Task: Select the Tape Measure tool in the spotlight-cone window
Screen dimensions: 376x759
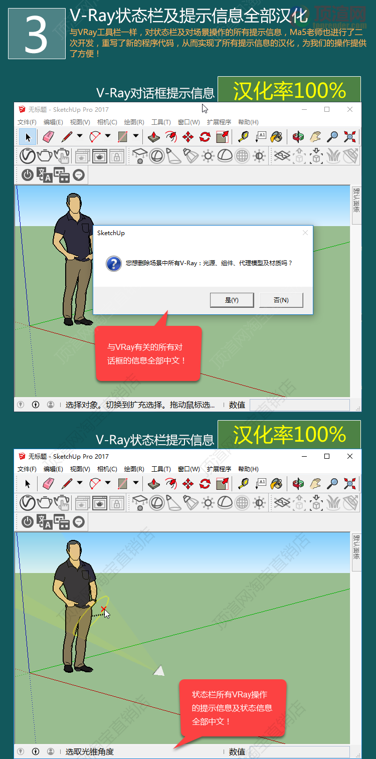Action: coord(243,483)
